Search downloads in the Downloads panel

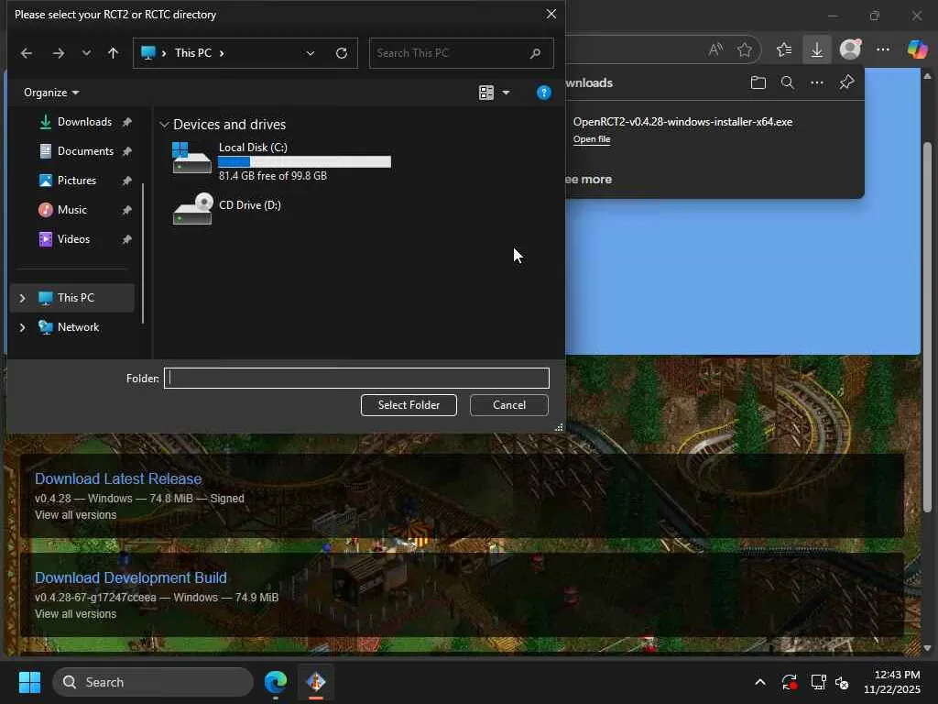[x=787, y=82]
